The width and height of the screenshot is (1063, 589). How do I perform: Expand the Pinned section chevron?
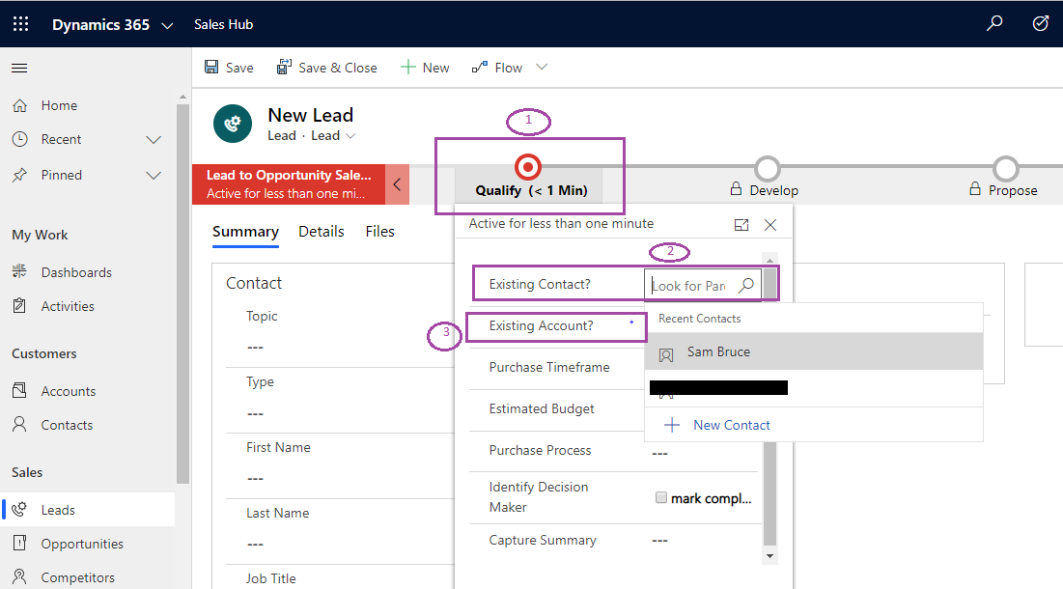[154, 176]
